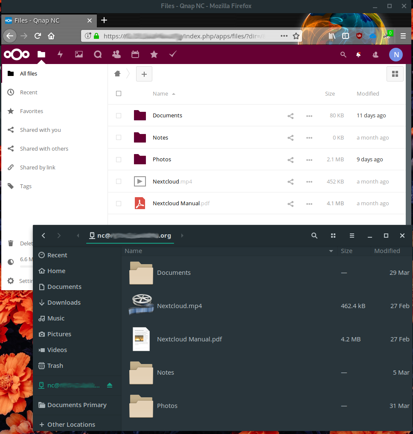Image resolution: width=413 pixels, height=434 pixels.
Task: Share the Photos folder in Nextcloud
Action: [291, 160]
